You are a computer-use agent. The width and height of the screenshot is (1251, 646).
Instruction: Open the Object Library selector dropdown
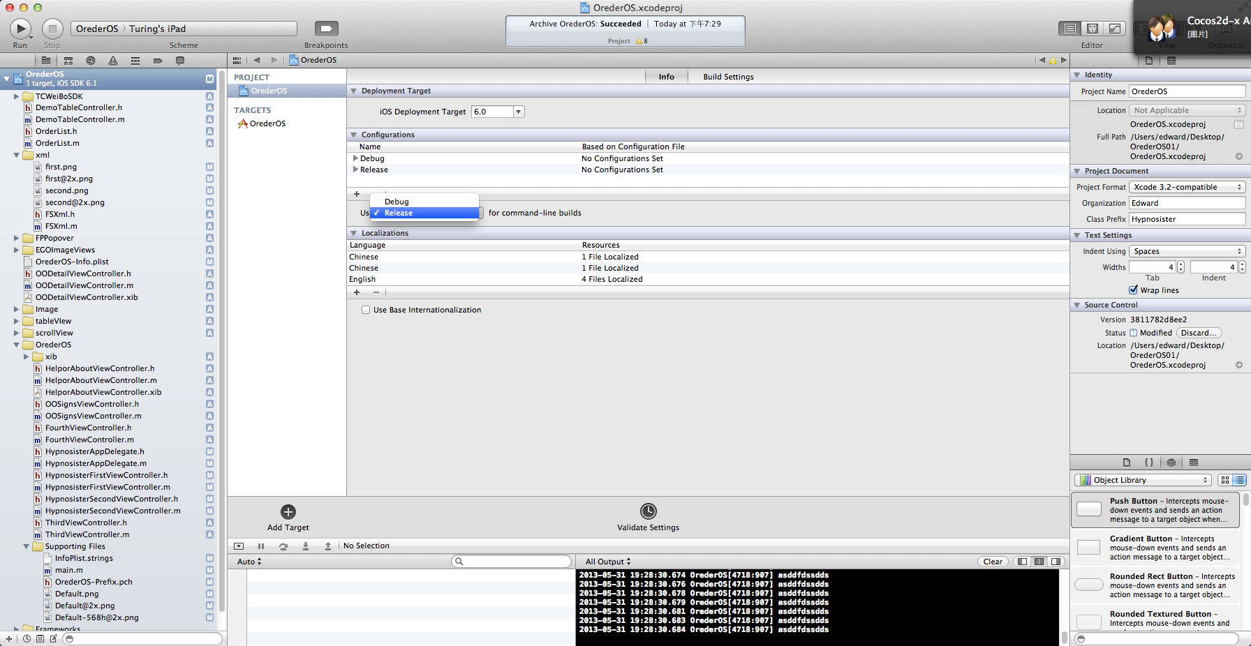(x=1143, y=480)
